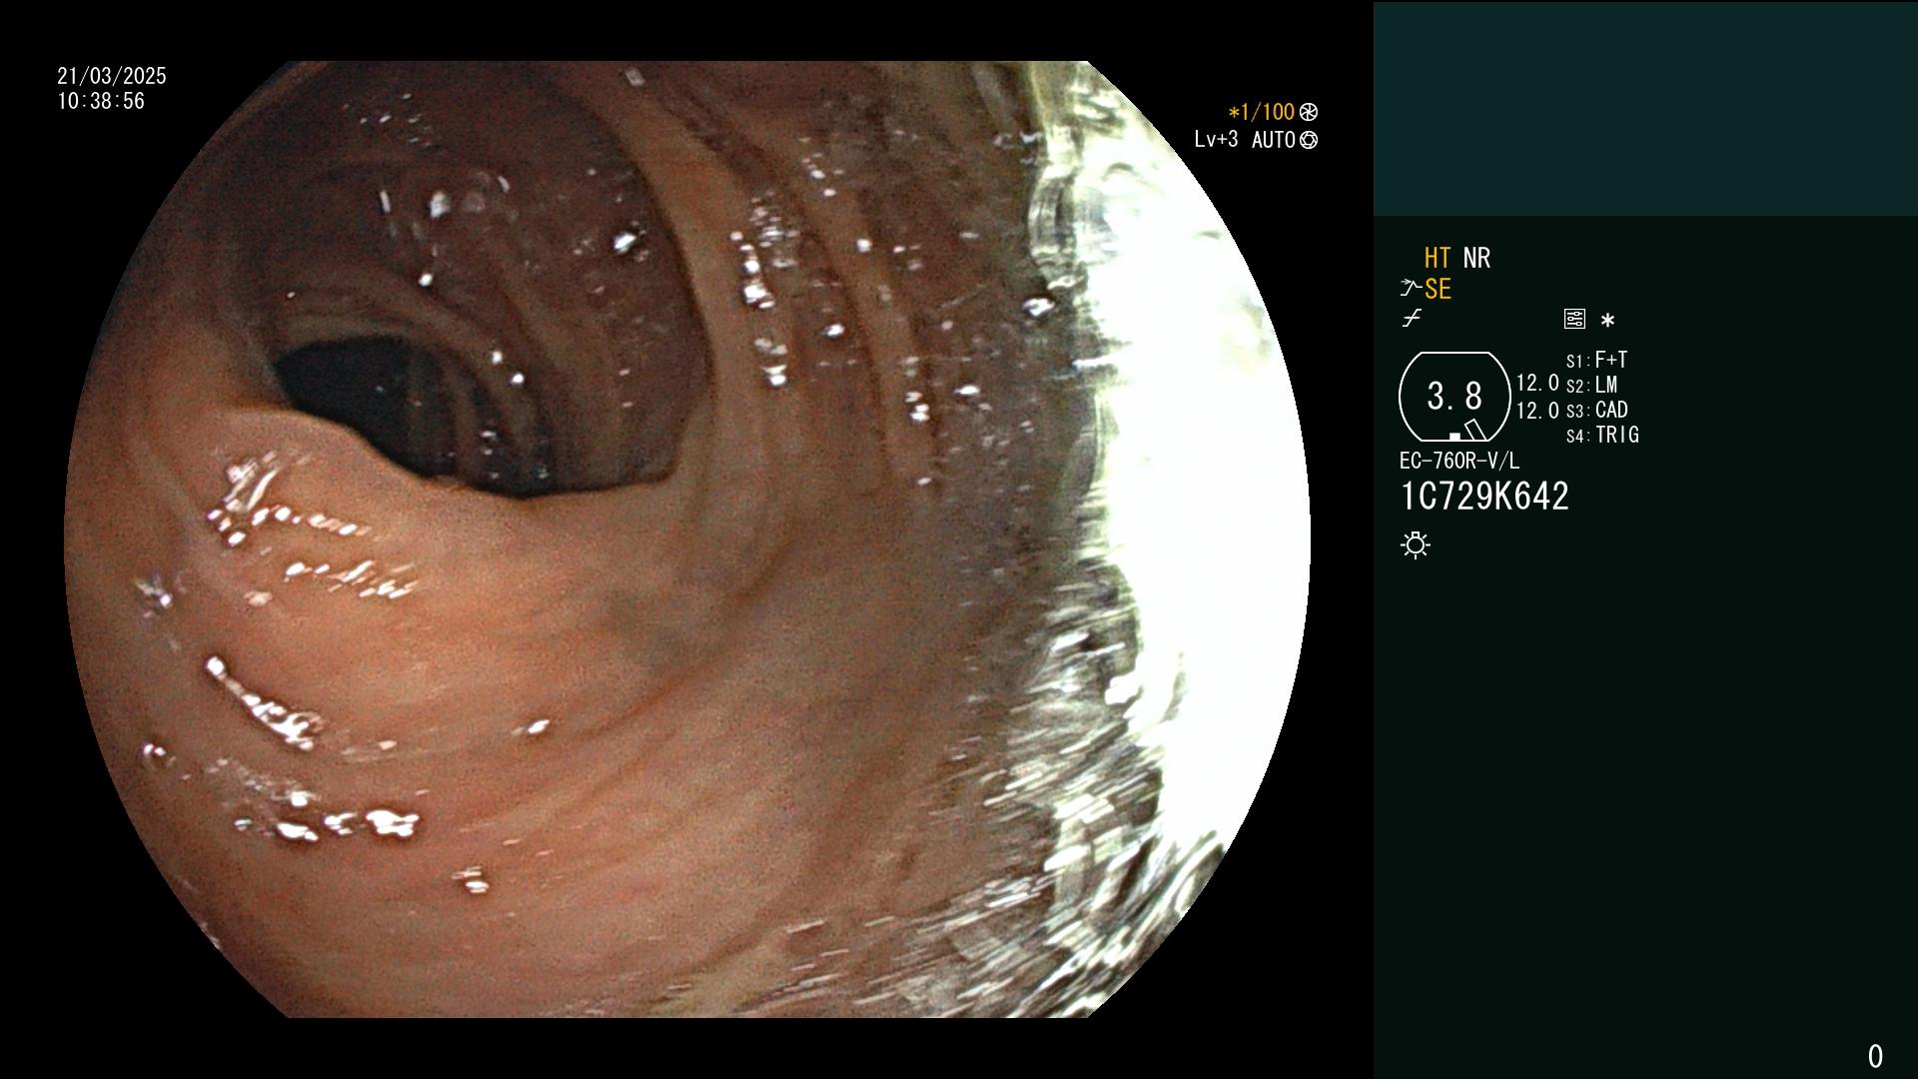Click the time 10:38:56
Image resolution: width=1918 pixels, height=1079 pixels.
101,101
